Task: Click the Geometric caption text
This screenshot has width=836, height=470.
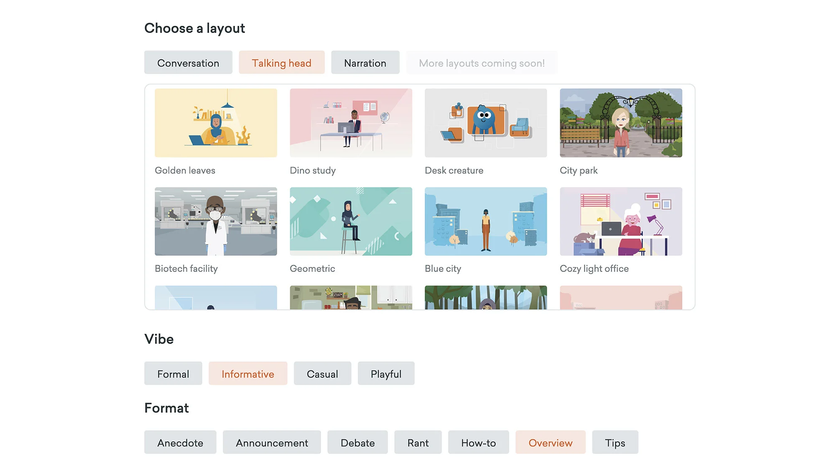Action: 312,269
